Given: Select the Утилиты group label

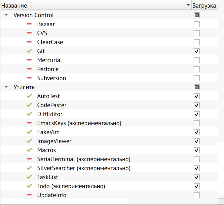Looking at the screenshot, I should [x=24, y=87].
